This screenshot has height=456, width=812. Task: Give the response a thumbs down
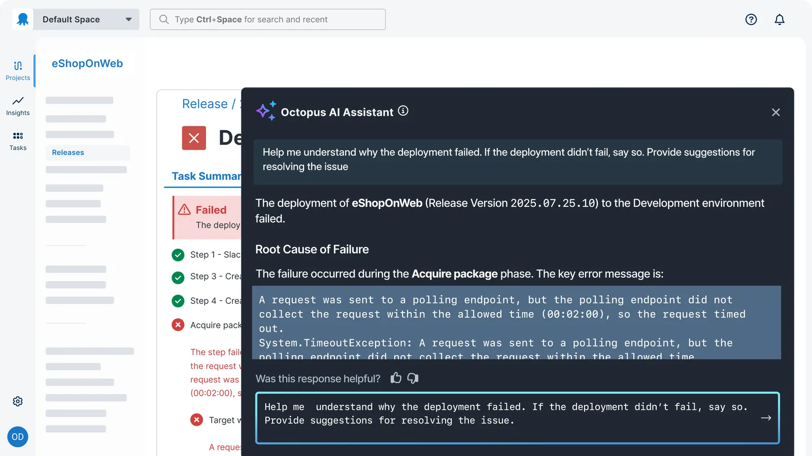413,378
